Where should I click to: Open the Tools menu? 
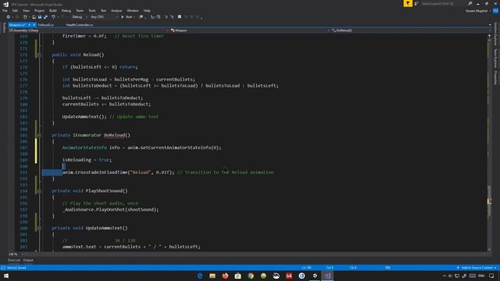(92, 10)
